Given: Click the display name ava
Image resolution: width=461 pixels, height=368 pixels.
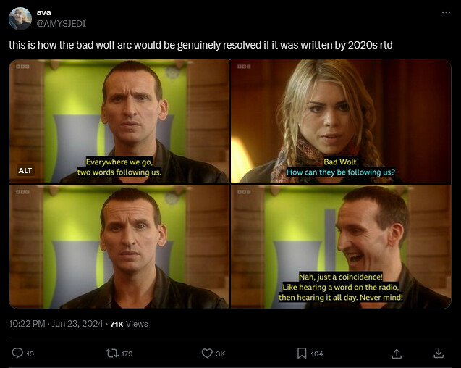Looking at the screenshot, I should 44,12.
